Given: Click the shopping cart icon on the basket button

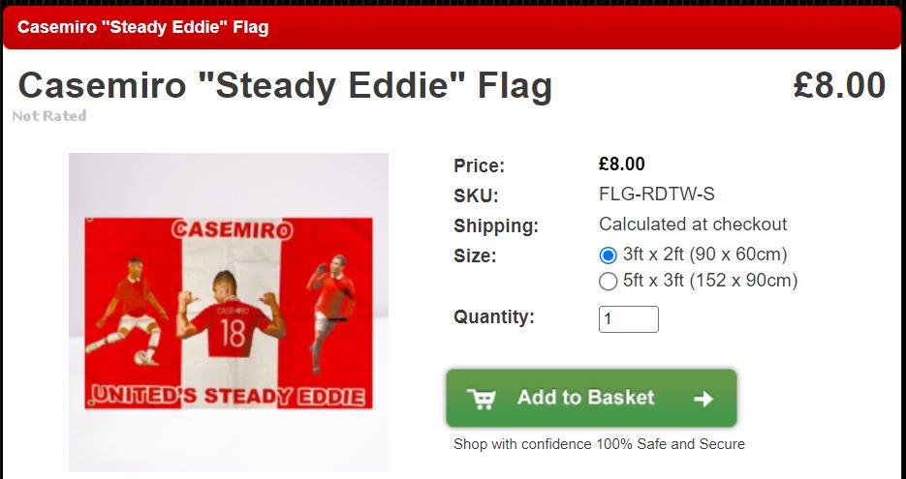Looking at the screenshot, I should (x=481, y=399).
